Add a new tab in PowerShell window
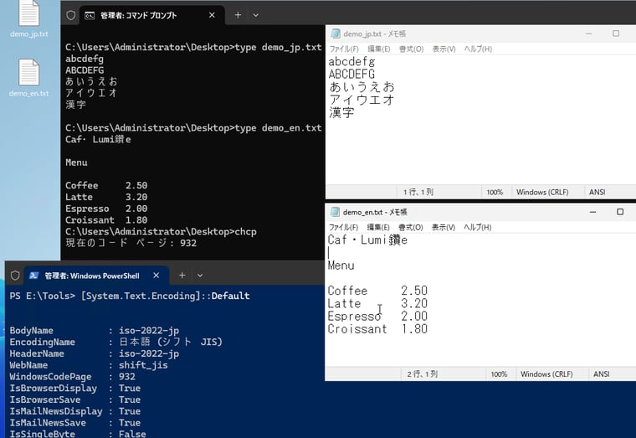 [182, 276]
